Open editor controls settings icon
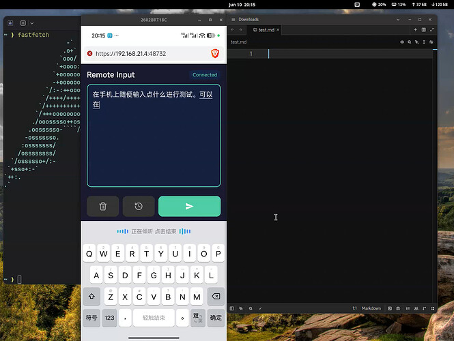This screenshot has width=454, height=341. 431,42
